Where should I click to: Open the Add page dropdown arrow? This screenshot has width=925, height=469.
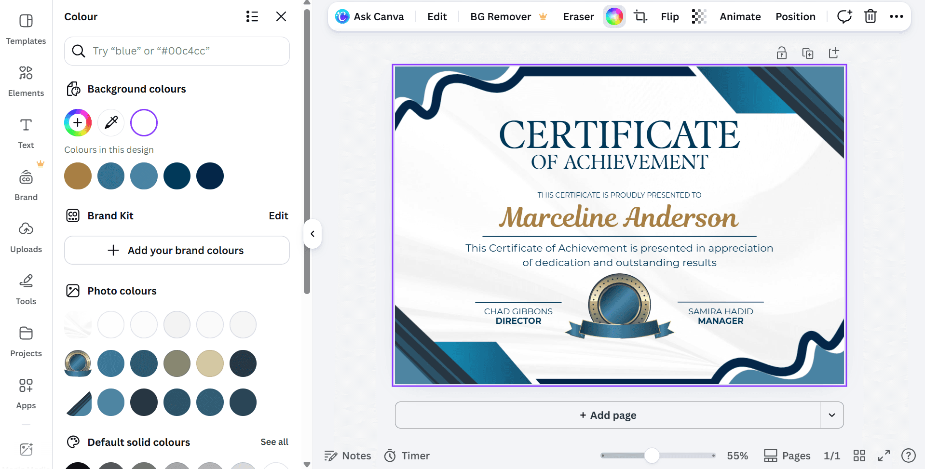tap(832, 415)
